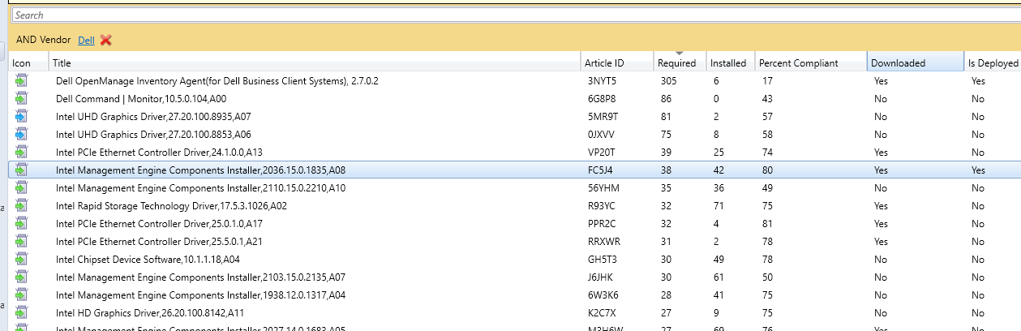Click article ID PPR2C

pyautogui.click(x=602, y=224)
